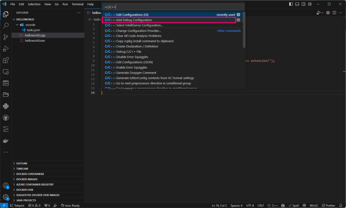The width and height of the screenshot is (346, 208).
Task: Open the Search view in activity bar
Action: (5, 26)
